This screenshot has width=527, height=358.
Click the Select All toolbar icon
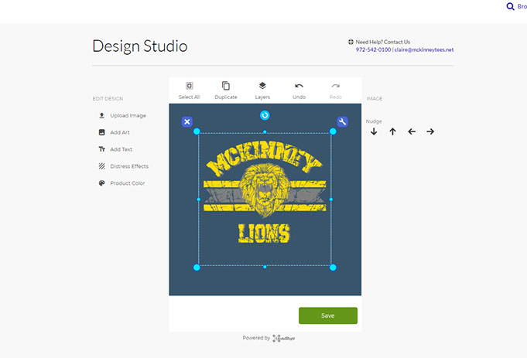coord(189,86)
